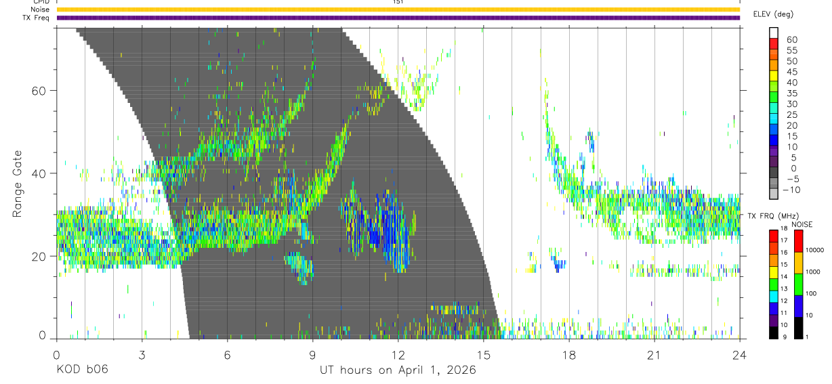The height and width of the screenshot is (384, 832).
Task: Click the yellow Noise bar at top
Action: tap(398, 9)
